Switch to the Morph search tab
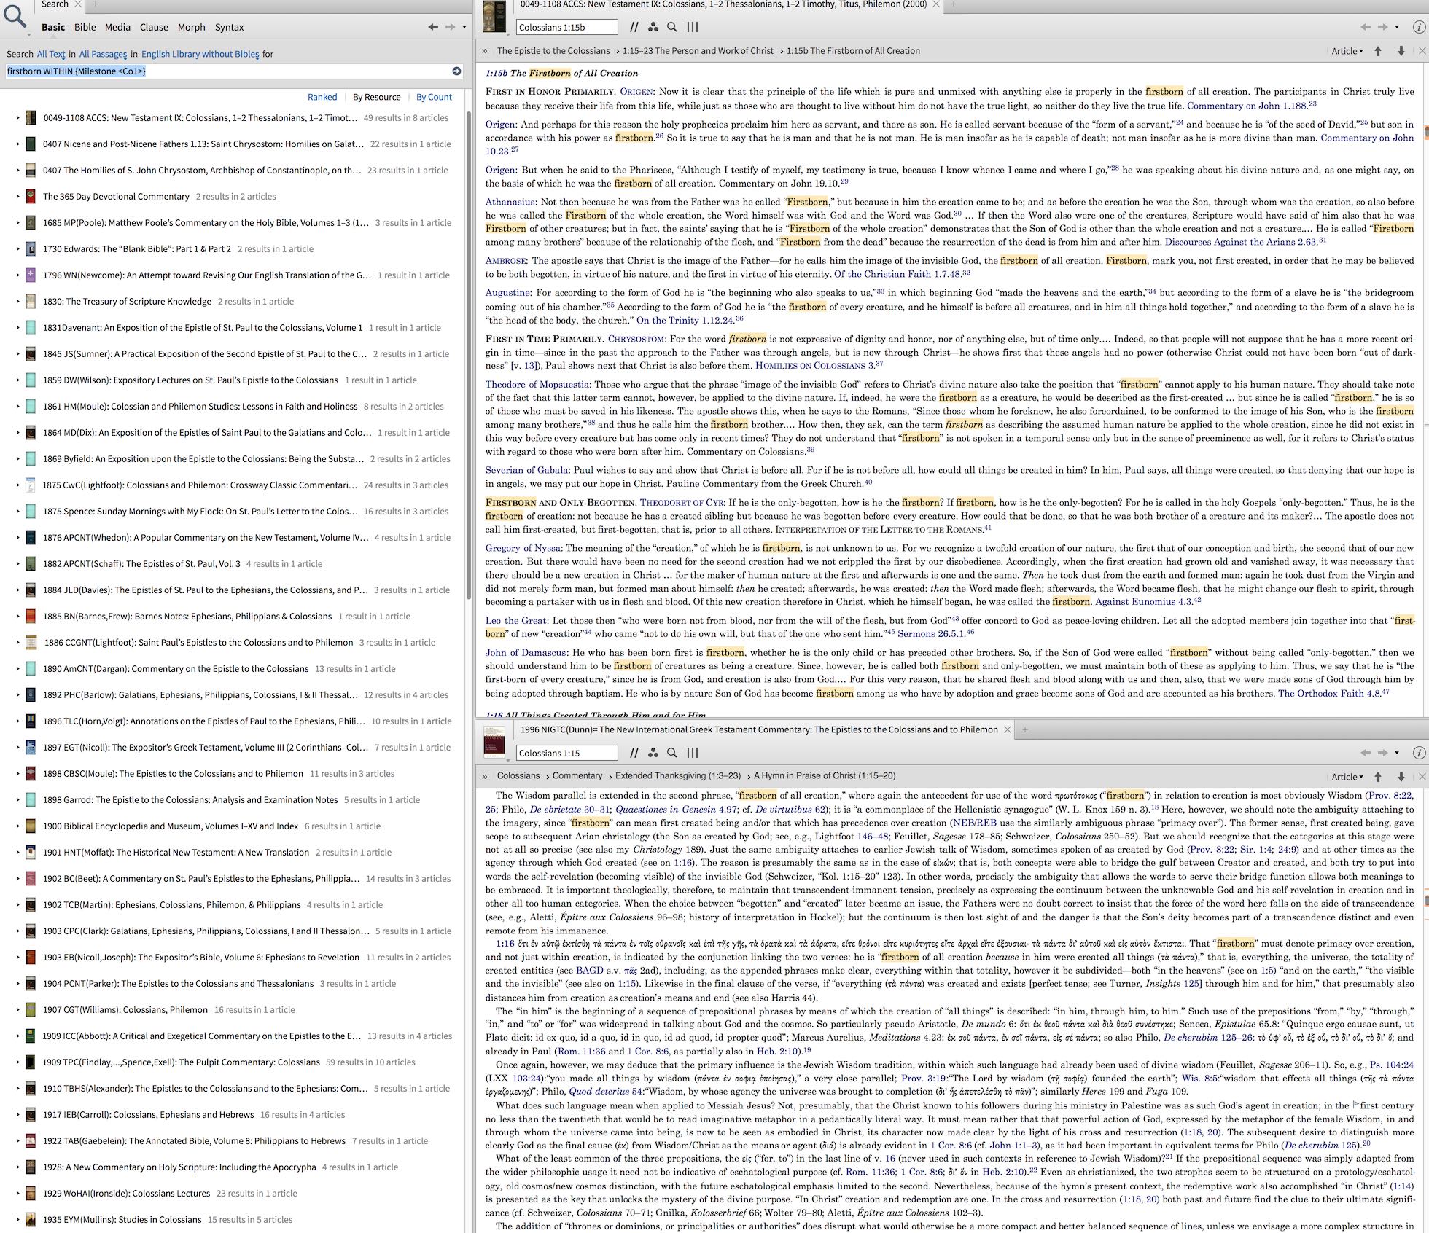Screen dimensions: 1429x1233 (192, 27)
